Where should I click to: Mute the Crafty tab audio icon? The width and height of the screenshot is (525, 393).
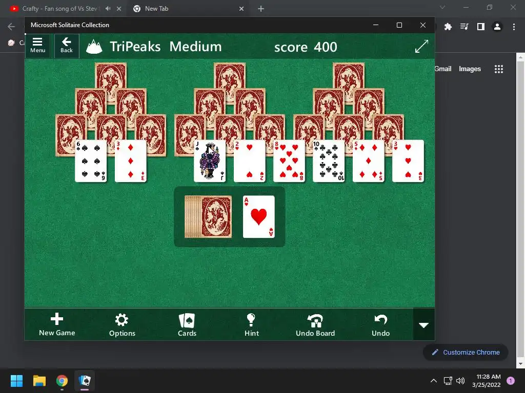click(x=108, y=9)
